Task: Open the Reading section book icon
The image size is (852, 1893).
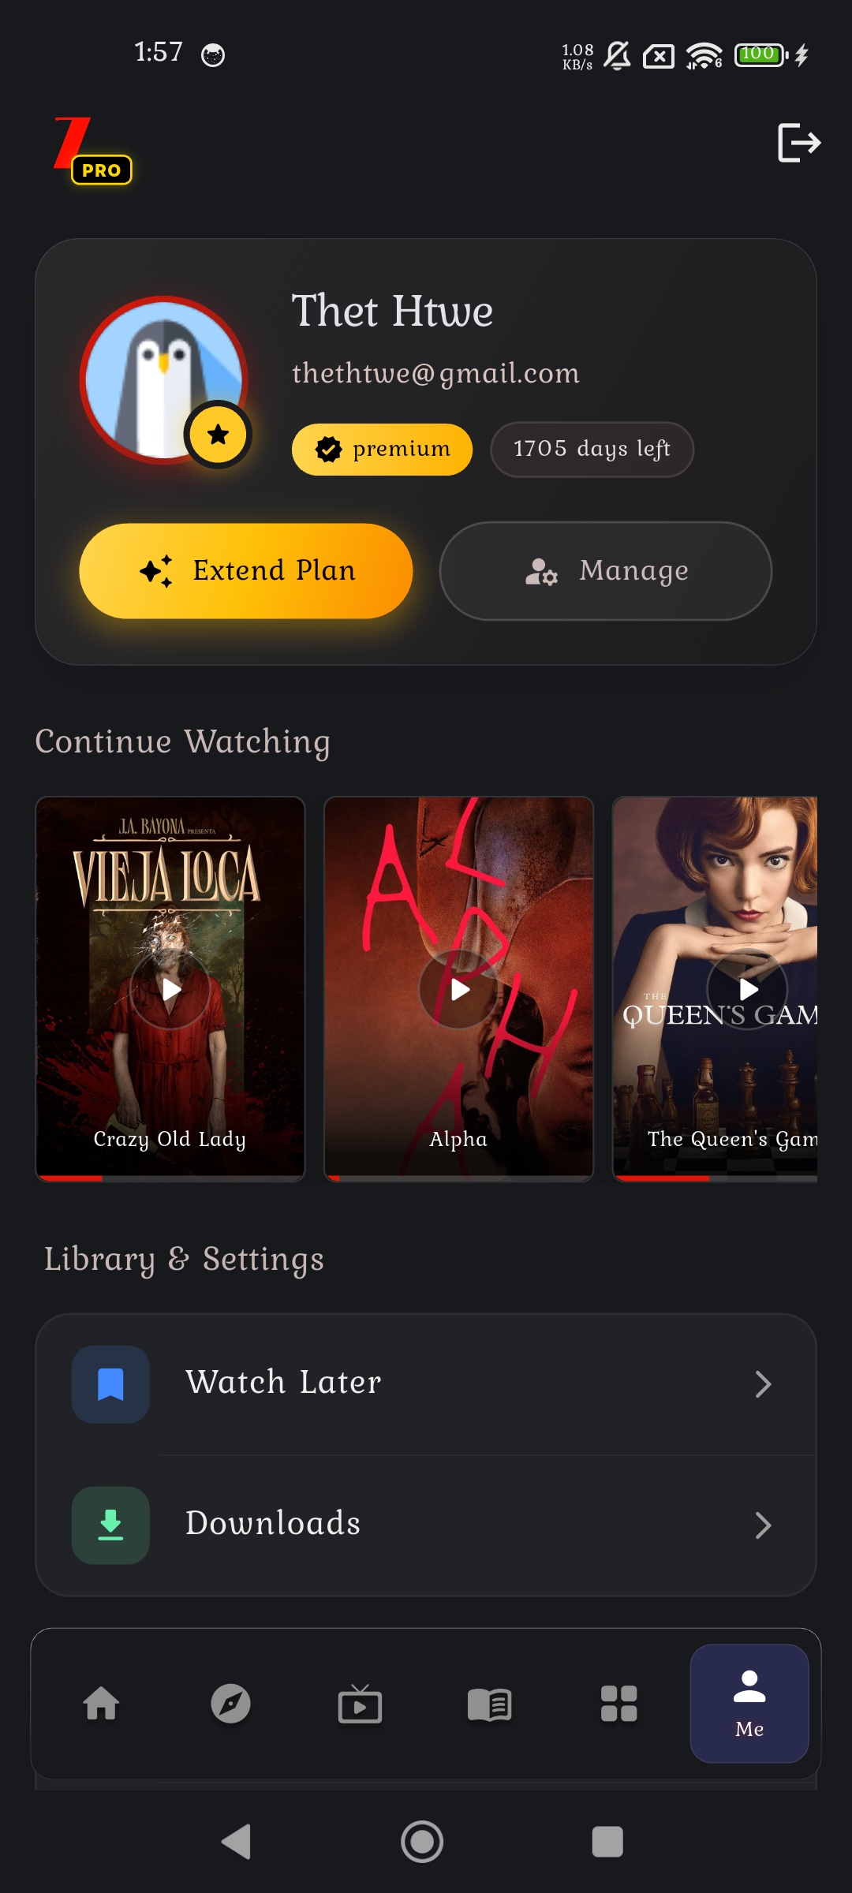Action: point(490,1705)
